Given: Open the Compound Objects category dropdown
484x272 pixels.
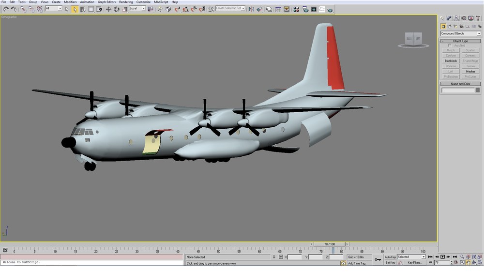Looking at the screenshot, I should pos(460,33).
